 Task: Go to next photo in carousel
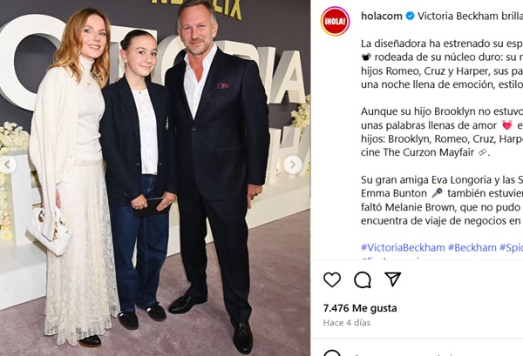pos(293,165)
